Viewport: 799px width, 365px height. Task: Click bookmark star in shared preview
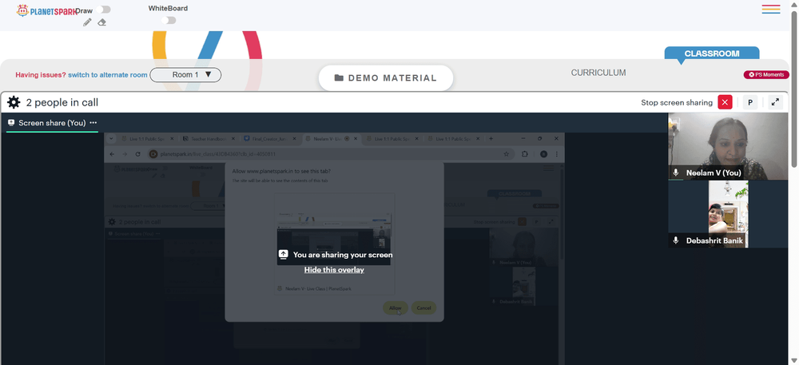coord(506,153)
